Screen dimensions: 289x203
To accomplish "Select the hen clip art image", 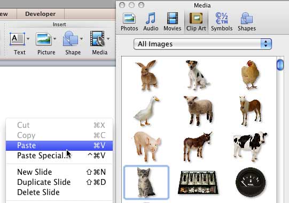I will pos(251,75).
